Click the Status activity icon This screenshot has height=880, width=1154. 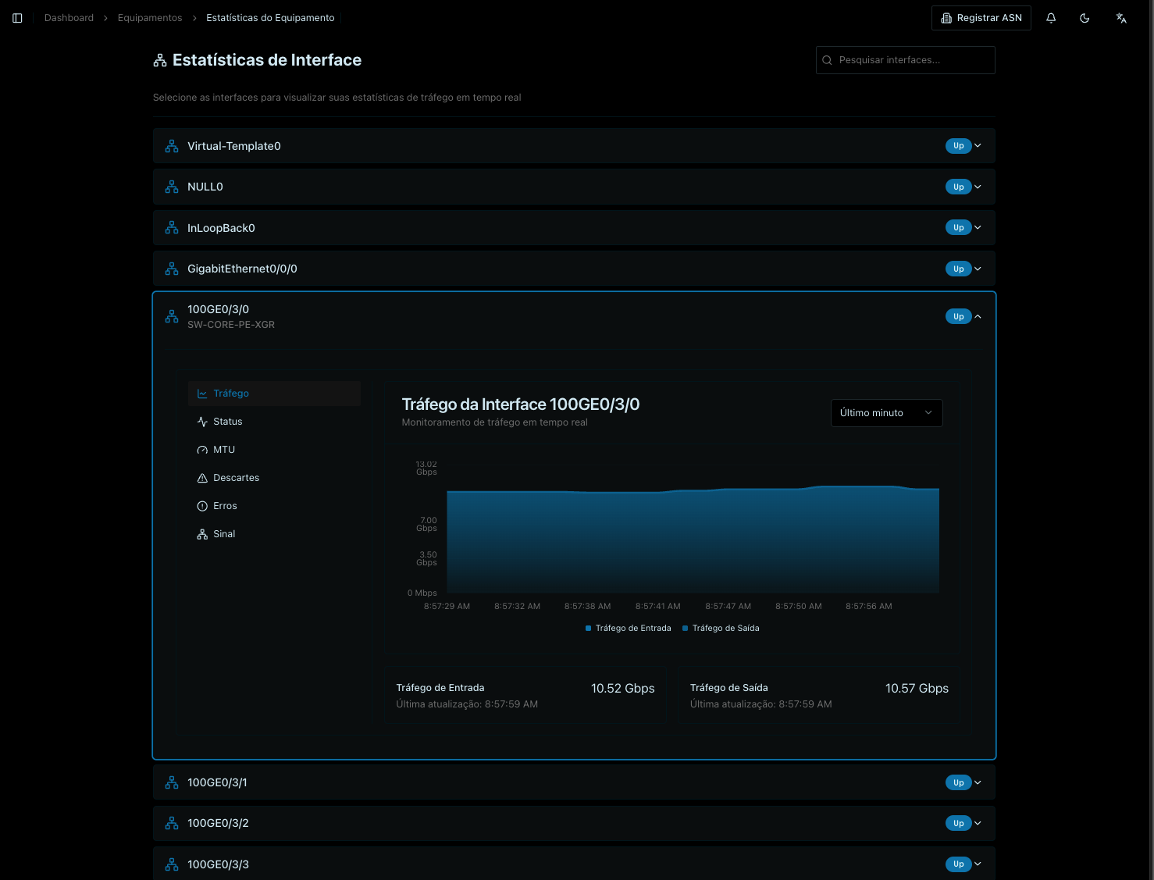tap(202, 421)
